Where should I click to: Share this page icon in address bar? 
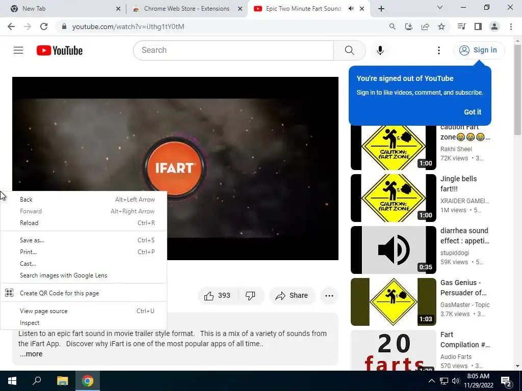pyautogui.click(x=425, y=26)
